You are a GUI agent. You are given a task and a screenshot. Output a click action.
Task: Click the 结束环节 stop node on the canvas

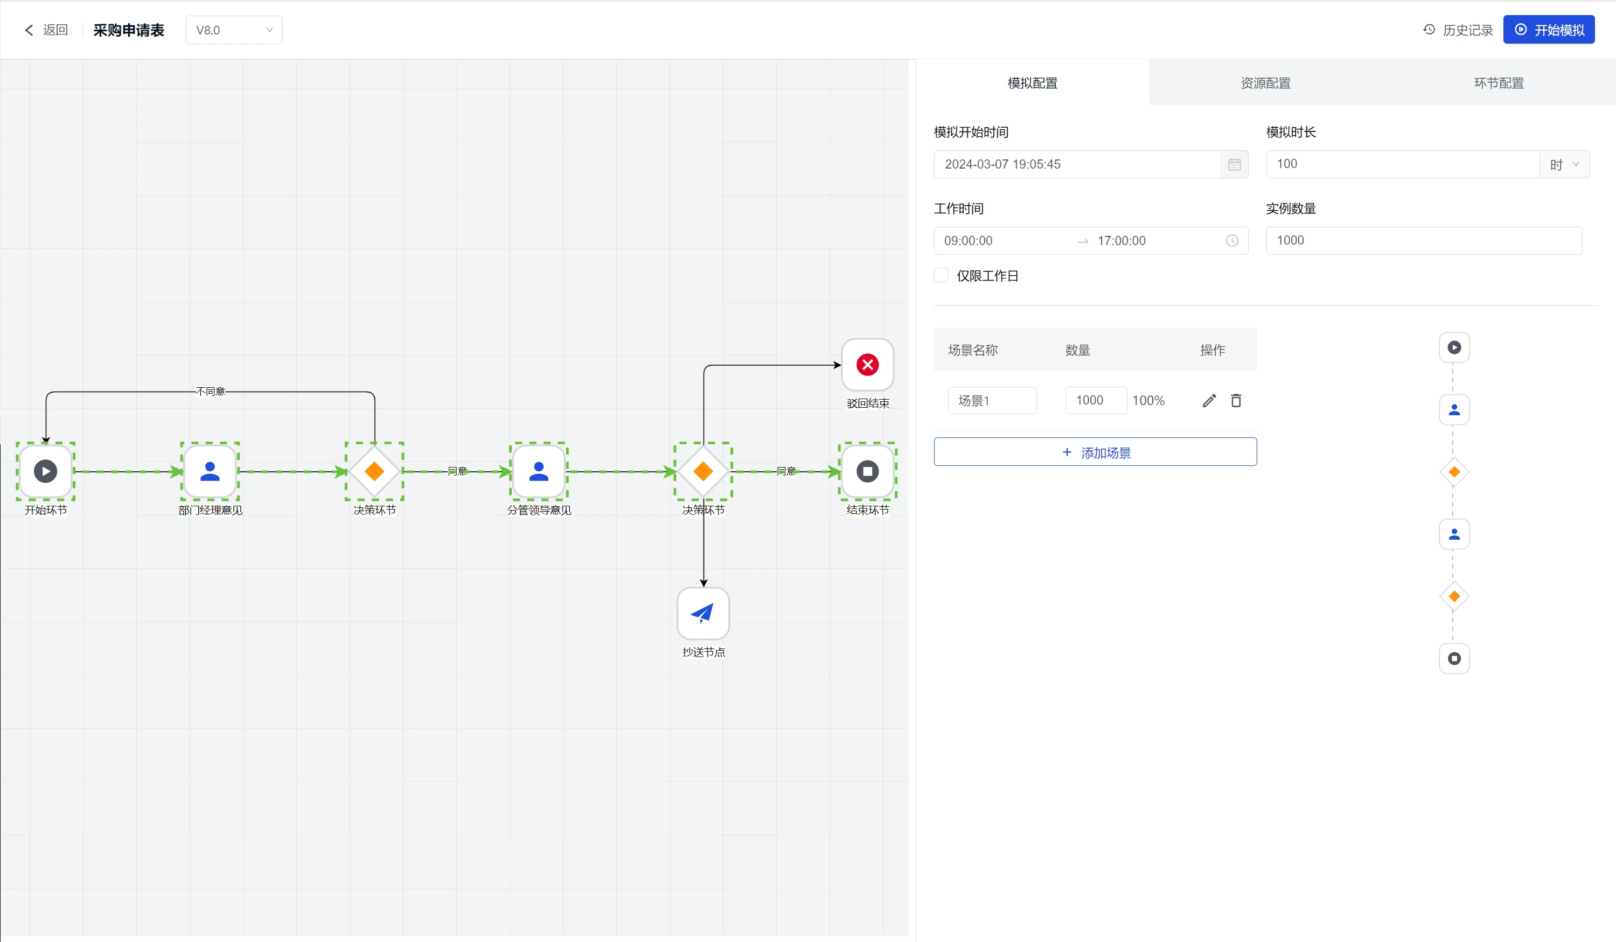tap(868, 471)
